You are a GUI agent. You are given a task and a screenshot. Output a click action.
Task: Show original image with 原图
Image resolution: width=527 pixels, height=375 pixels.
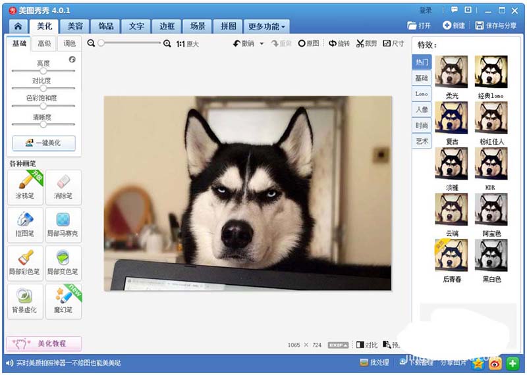(x=308, y=43)
